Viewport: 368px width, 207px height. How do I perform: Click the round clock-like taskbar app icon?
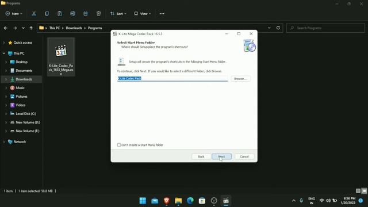pyautogui.click(x=214, y=201)
